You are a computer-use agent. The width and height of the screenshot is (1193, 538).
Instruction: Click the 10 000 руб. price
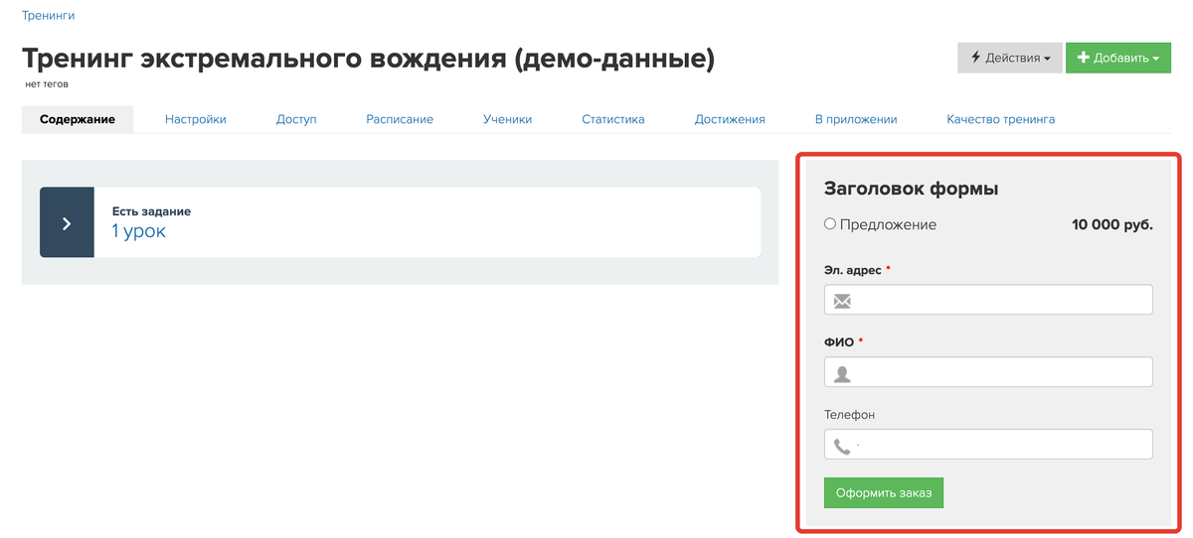[x=1112, y=224]
